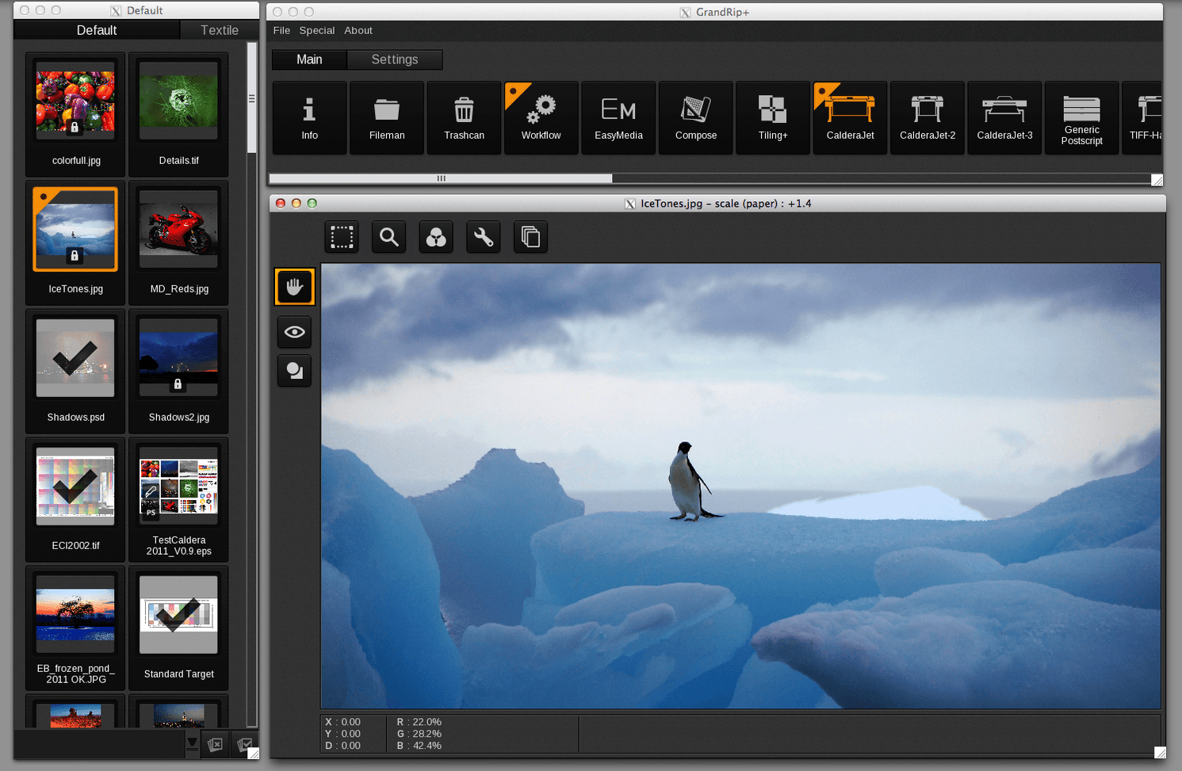Select the IceTones.jpg thumbnail
This screenshot has width=1182, height=771.
(75, 229)
